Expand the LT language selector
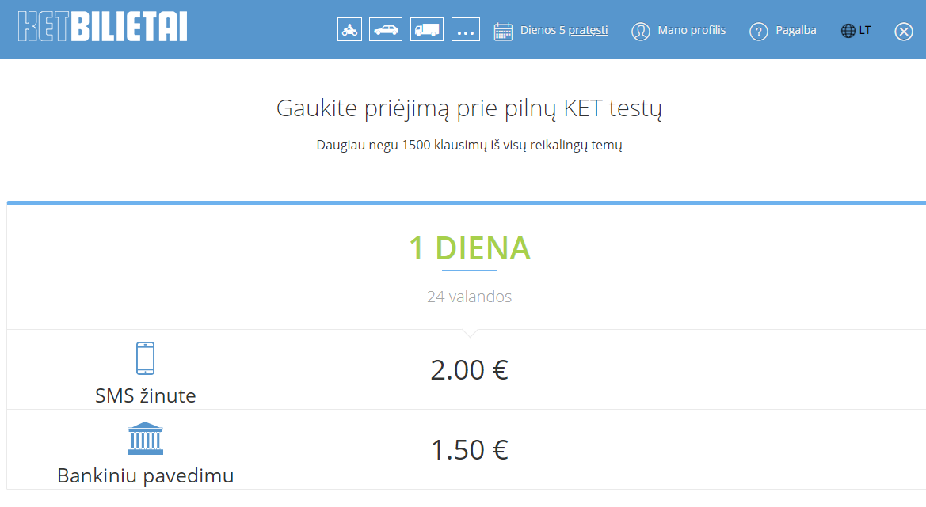The width and height of the screenshot is (926, 507). click(865, 31)
